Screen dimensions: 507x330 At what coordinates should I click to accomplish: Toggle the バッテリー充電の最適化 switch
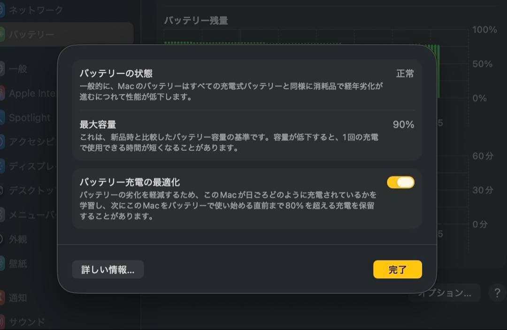pos(400,182)
